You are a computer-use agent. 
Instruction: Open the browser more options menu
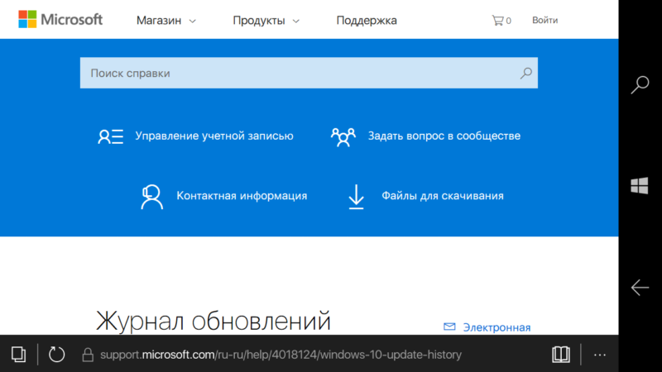tap(600, 355)
